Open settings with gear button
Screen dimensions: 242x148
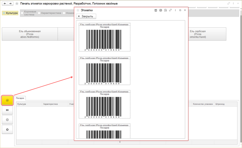(7, 120)
